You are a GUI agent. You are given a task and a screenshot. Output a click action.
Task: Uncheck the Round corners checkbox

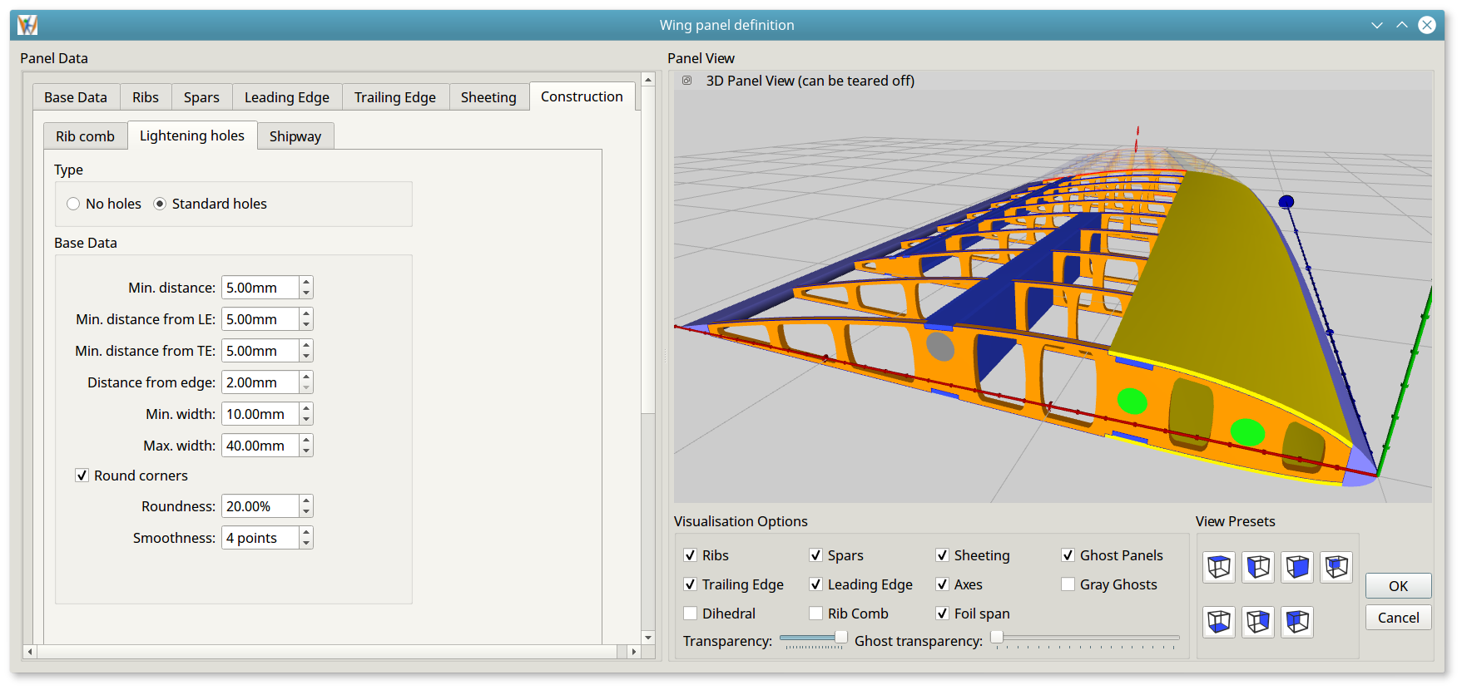tap(82, 476)
